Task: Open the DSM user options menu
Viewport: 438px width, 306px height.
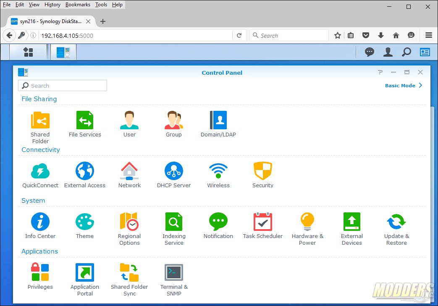Action: [x=388, y=52]
